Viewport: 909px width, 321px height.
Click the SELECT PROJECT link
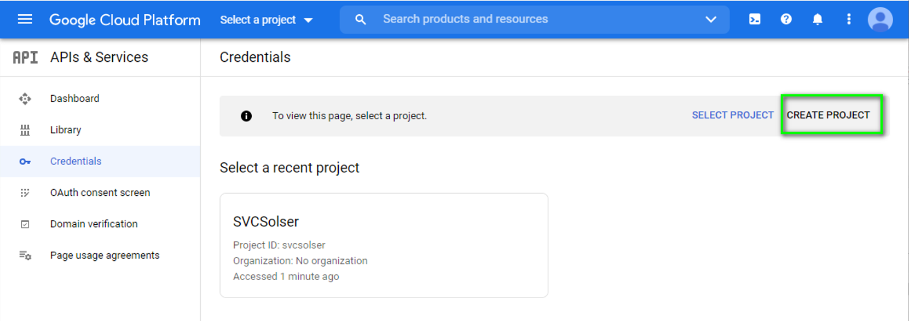732,115
